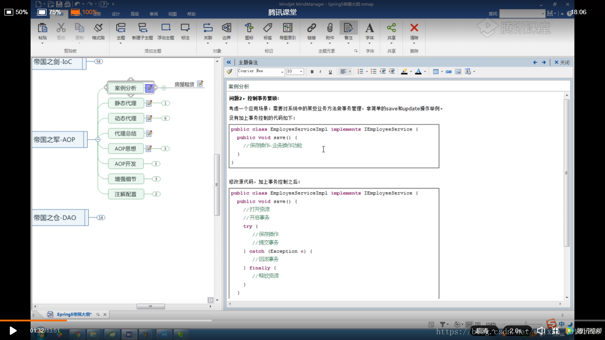This screenshot has height=340, width=605.
Task: Close the topic notes panel (关闭)
Action: coord(562,62)
